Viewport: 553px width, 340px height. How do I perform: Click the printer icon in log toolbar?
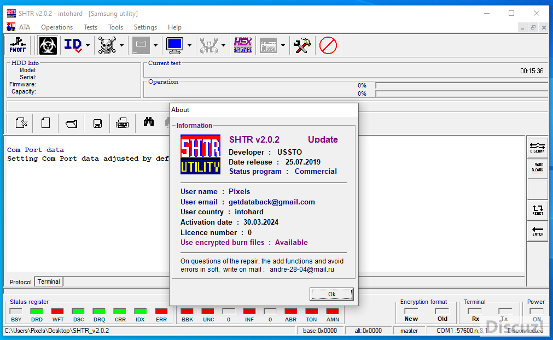tap(123, 123)
